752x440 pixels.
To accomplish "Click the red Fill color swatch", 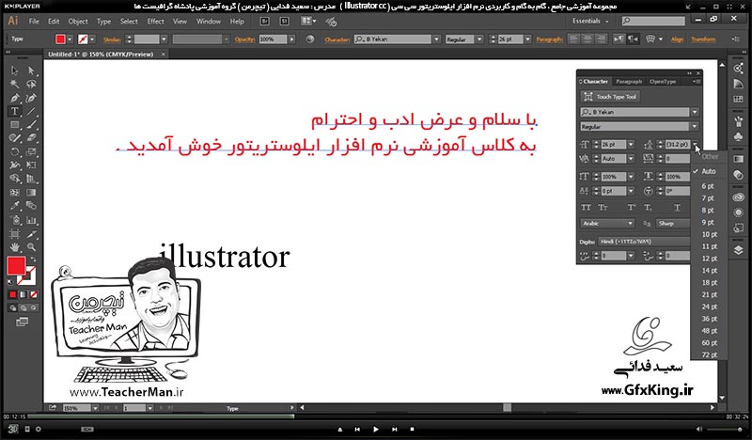I will click(16, 265).
